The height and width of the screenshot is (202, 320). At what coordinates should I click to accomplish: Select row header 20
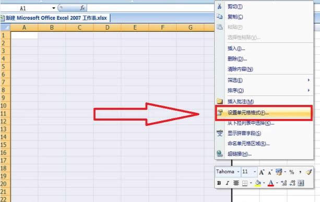(x=5, y=184)
